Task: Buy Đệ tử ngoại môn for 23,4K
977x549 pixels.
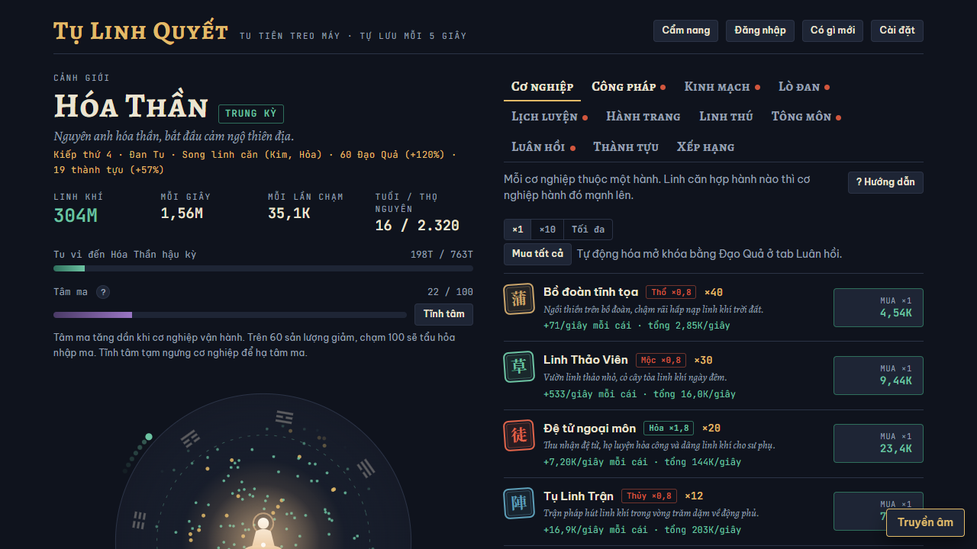Action: pos(878,443)
